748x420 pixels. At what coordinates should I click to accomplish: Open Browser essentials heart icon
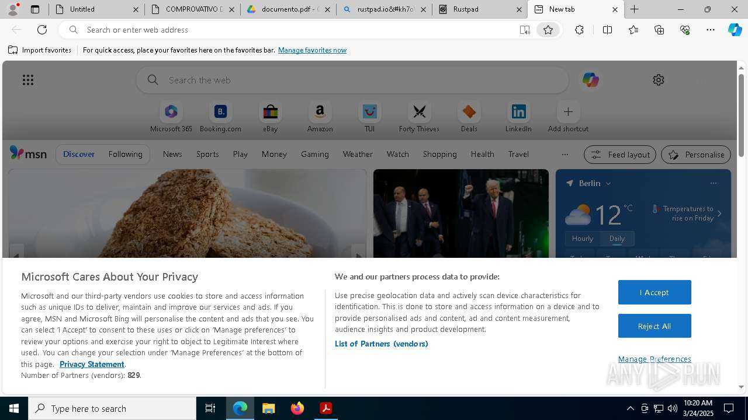click(685, 30)
